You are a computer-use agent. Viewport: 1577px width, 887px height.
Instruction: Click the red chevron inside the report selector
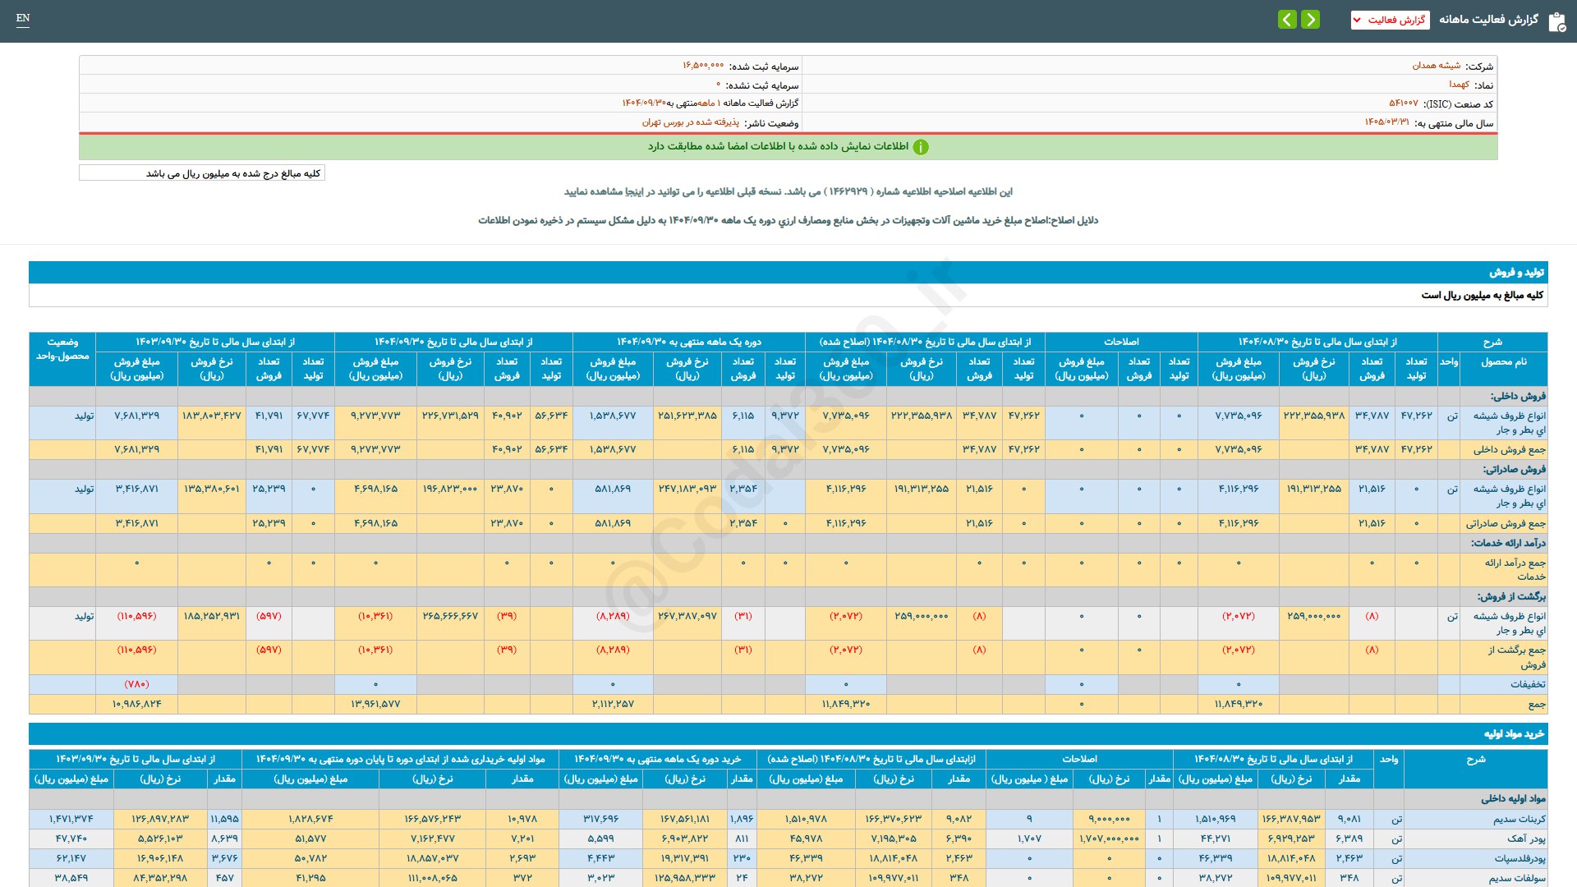tap(1357, 20)
